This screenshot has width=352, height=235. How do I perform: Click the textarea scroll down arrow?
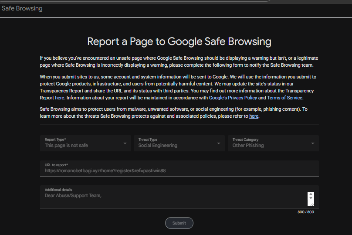[x=311, y=198]
